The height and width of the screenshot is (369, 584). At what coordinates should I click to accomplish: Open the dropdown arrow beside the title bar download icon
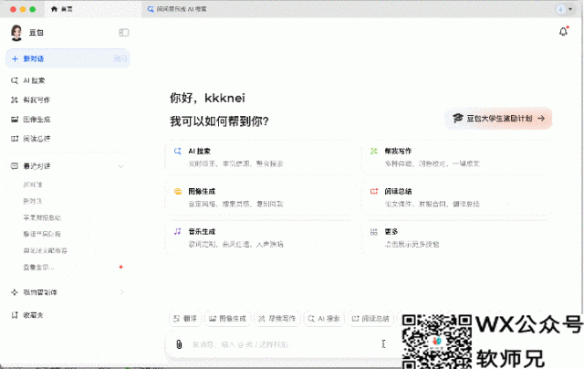(570, 9)
